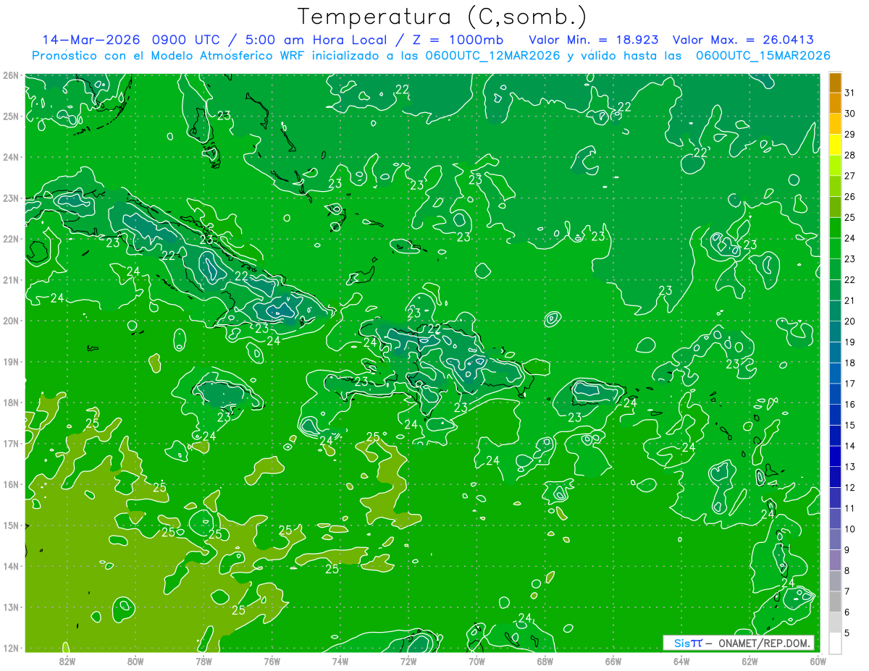The image size is (869, 671).
Task: Click the white swatch below legend value 5
Action: click(835, 643)
